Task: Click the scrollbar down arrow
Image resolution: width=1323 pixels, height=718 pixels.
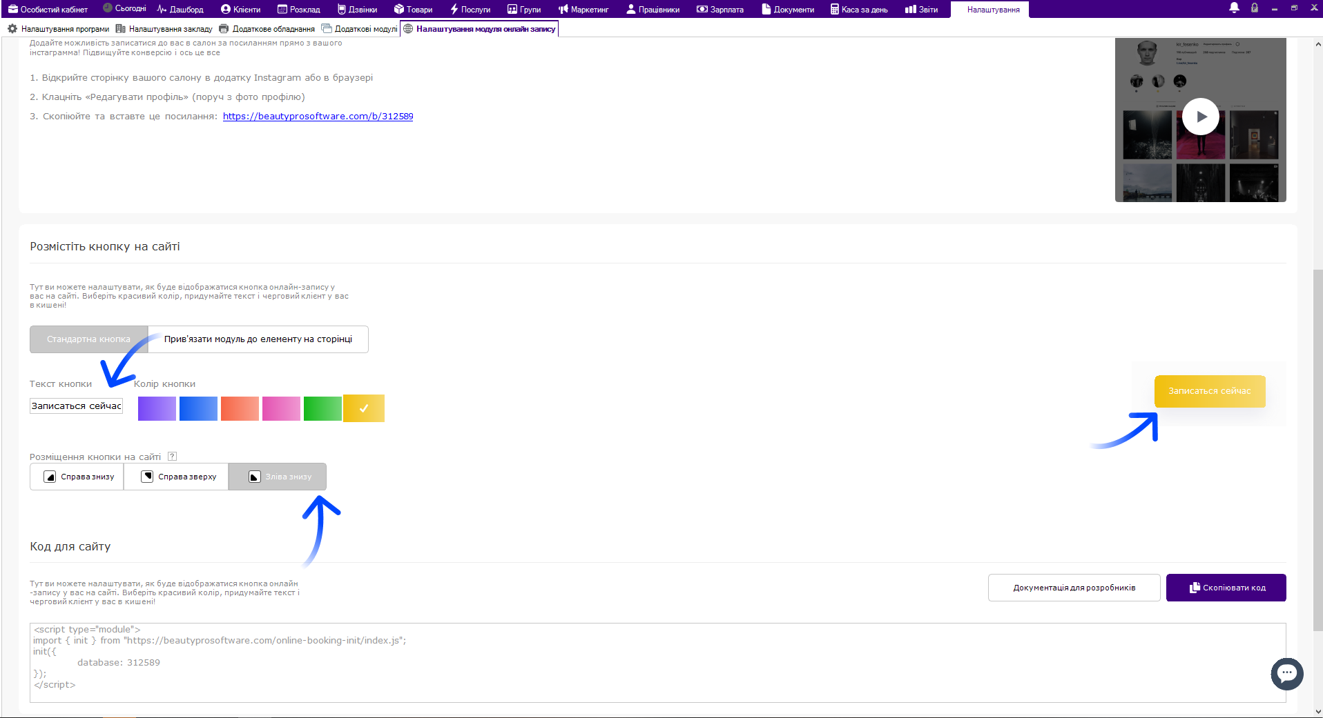Action: tap(1317, 711)
